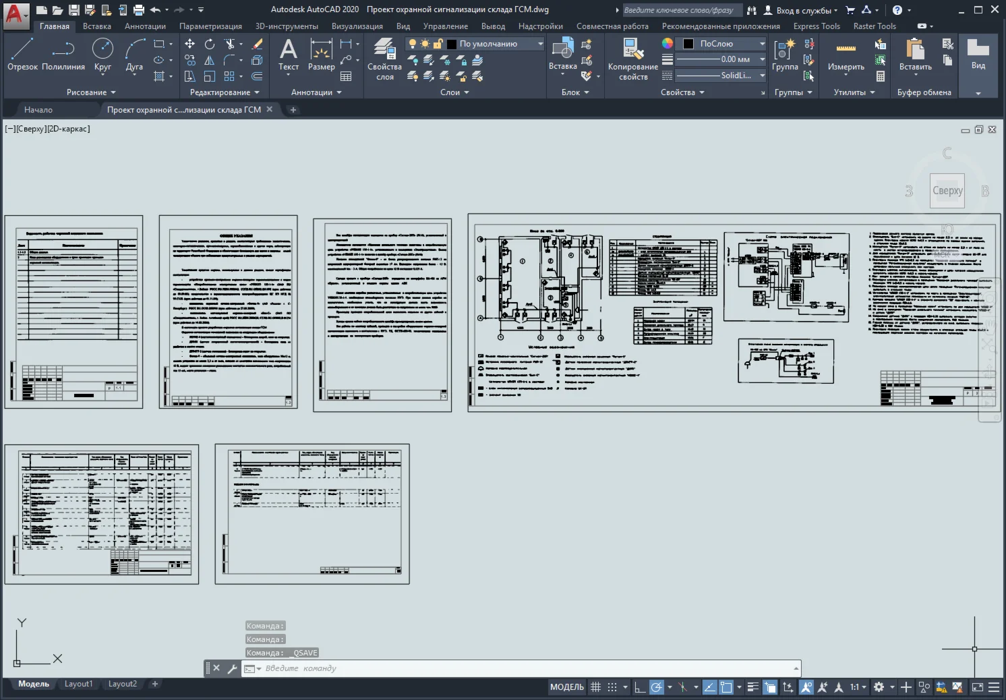Toggle 2D object snap
The width and height of the screenshot is (1006, 700).
pos(726,687)
